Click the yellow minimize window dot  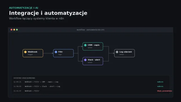(14, 30)
